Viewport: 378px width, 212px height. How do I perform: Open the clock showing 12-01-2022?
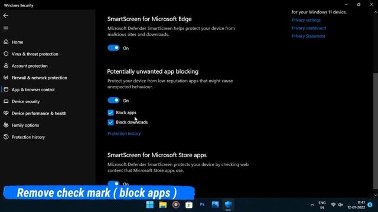click(x=356, y=205)
